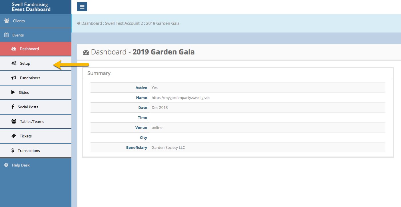
Task: Expand the Events section
Action: (x=18, y=35)
